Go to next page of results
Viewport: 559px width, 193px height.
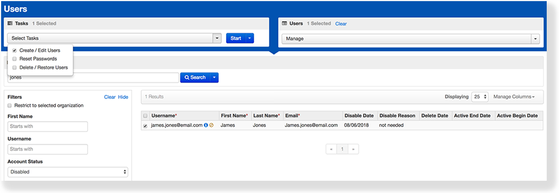tap(354, 149)
